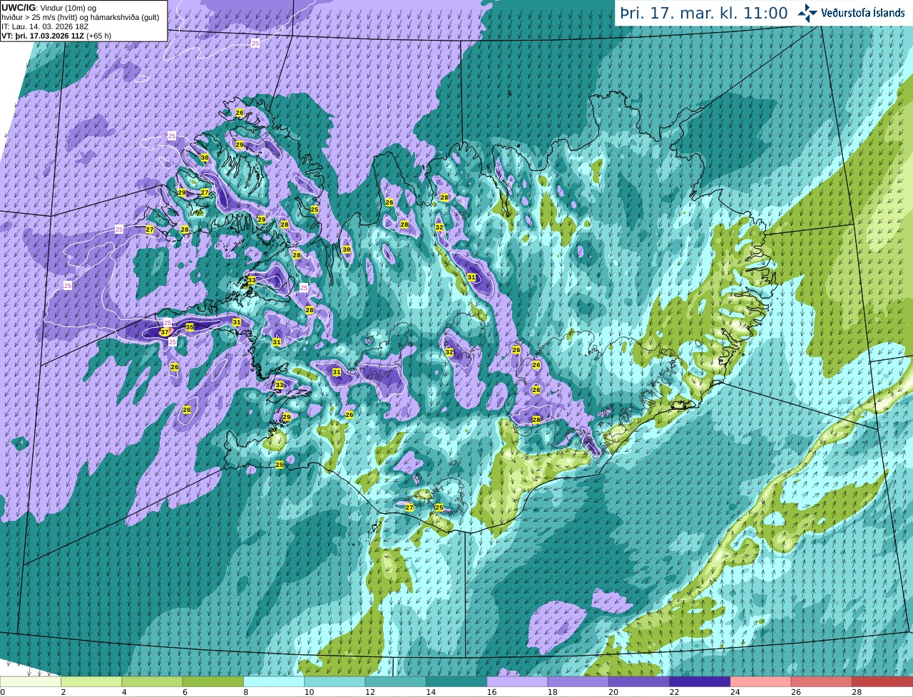Click the legend scale number '20'
The height and width of the screenshot is (697, 913).
pyautogui.click(x=613, y=692)
